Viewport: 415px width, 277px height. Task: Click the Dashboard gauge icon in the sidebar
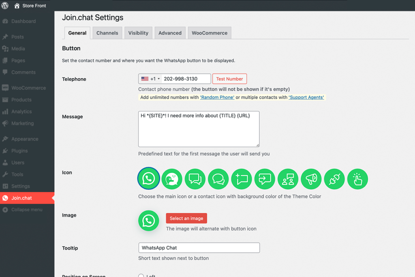click(x=5, y=21)
